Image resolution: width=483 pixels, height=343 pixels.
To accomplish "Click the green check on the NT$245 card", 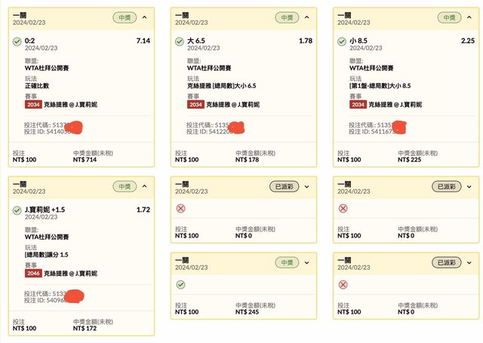I will click(x=180, y=284).
